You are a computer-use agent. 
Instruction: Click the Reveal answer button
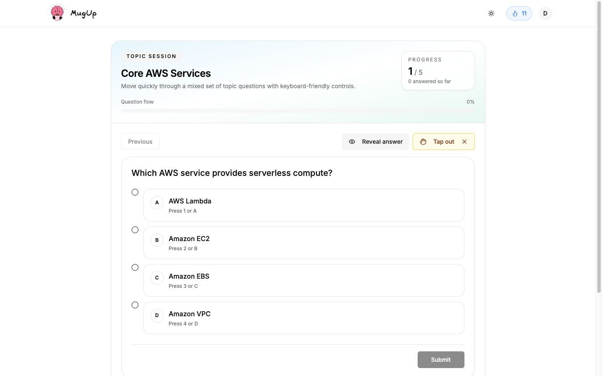375,142
